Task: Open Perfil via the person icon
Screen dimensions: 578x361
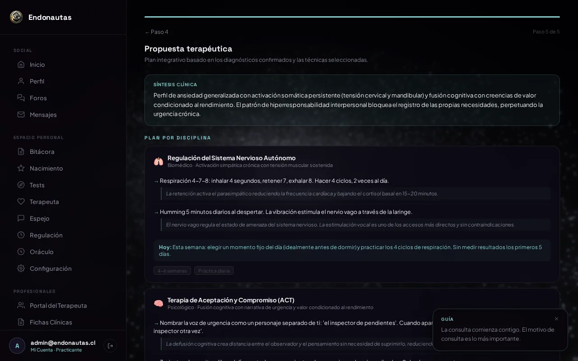Action: click(x=21, y=81)
